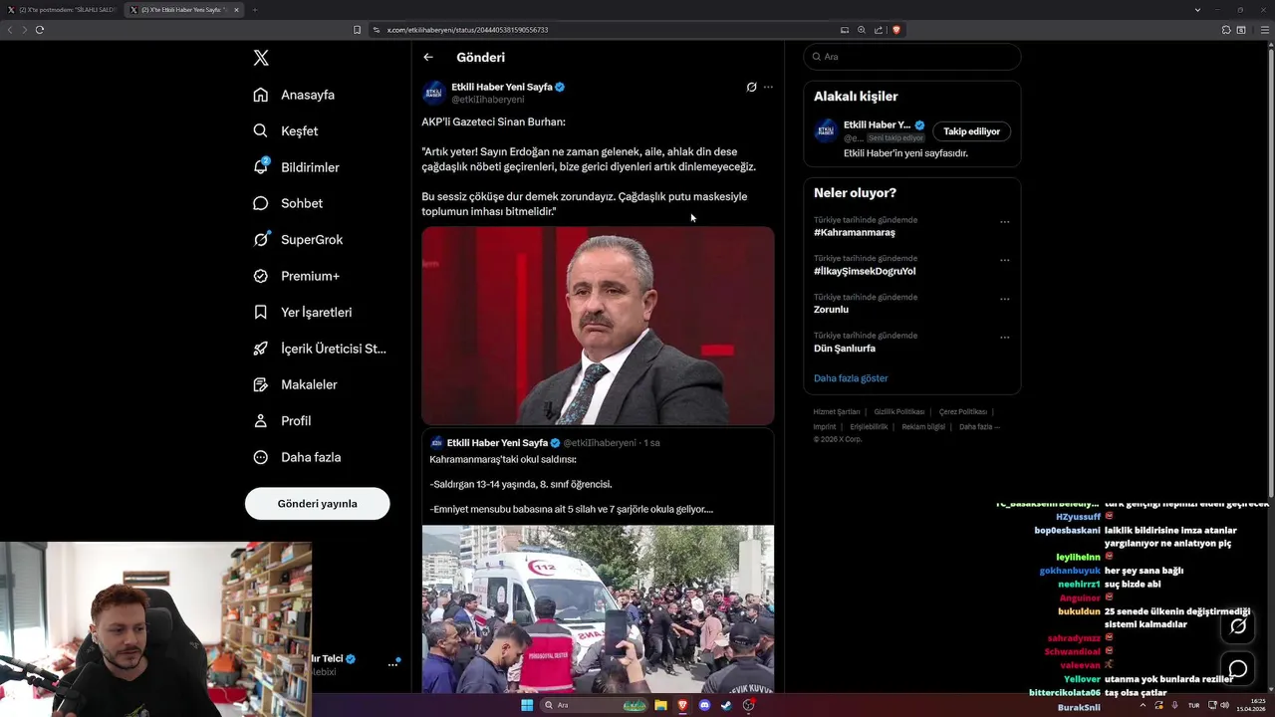
Task: Click the zoom magnifier in address bar
Action: (x=862, y=30)
